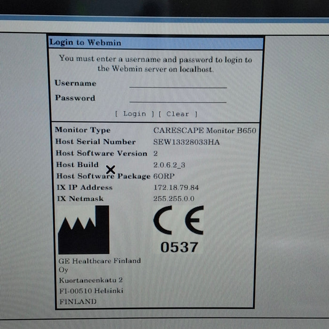Select the serial number SEW13328033HA
The width and height of the screenshot is (329, 329).
(186, 142)
